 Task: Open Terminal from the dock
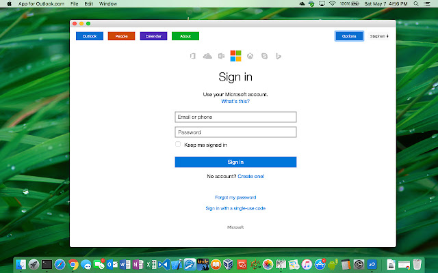pyautogui.click(x=47, y=264)
